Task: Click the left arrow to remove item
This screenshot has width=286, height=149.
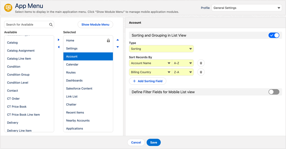Action: coord(59,47)
